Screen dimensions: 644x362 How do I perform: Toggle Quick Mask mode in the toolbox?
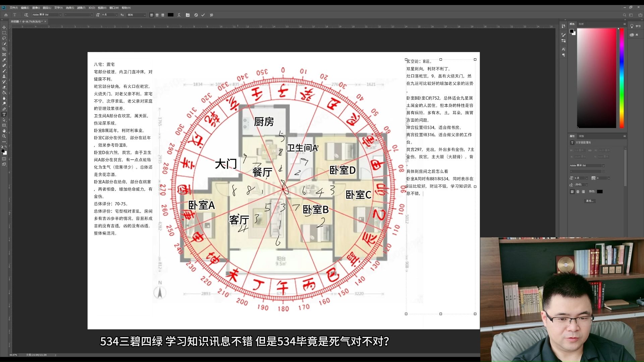[x=4, y=159]
